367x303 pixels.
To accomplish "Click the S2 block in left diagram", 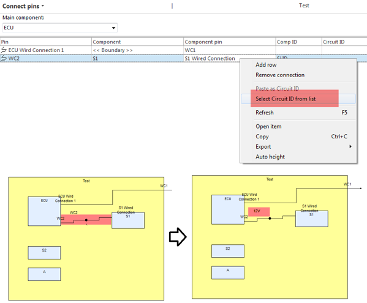I will click(44, 253).
